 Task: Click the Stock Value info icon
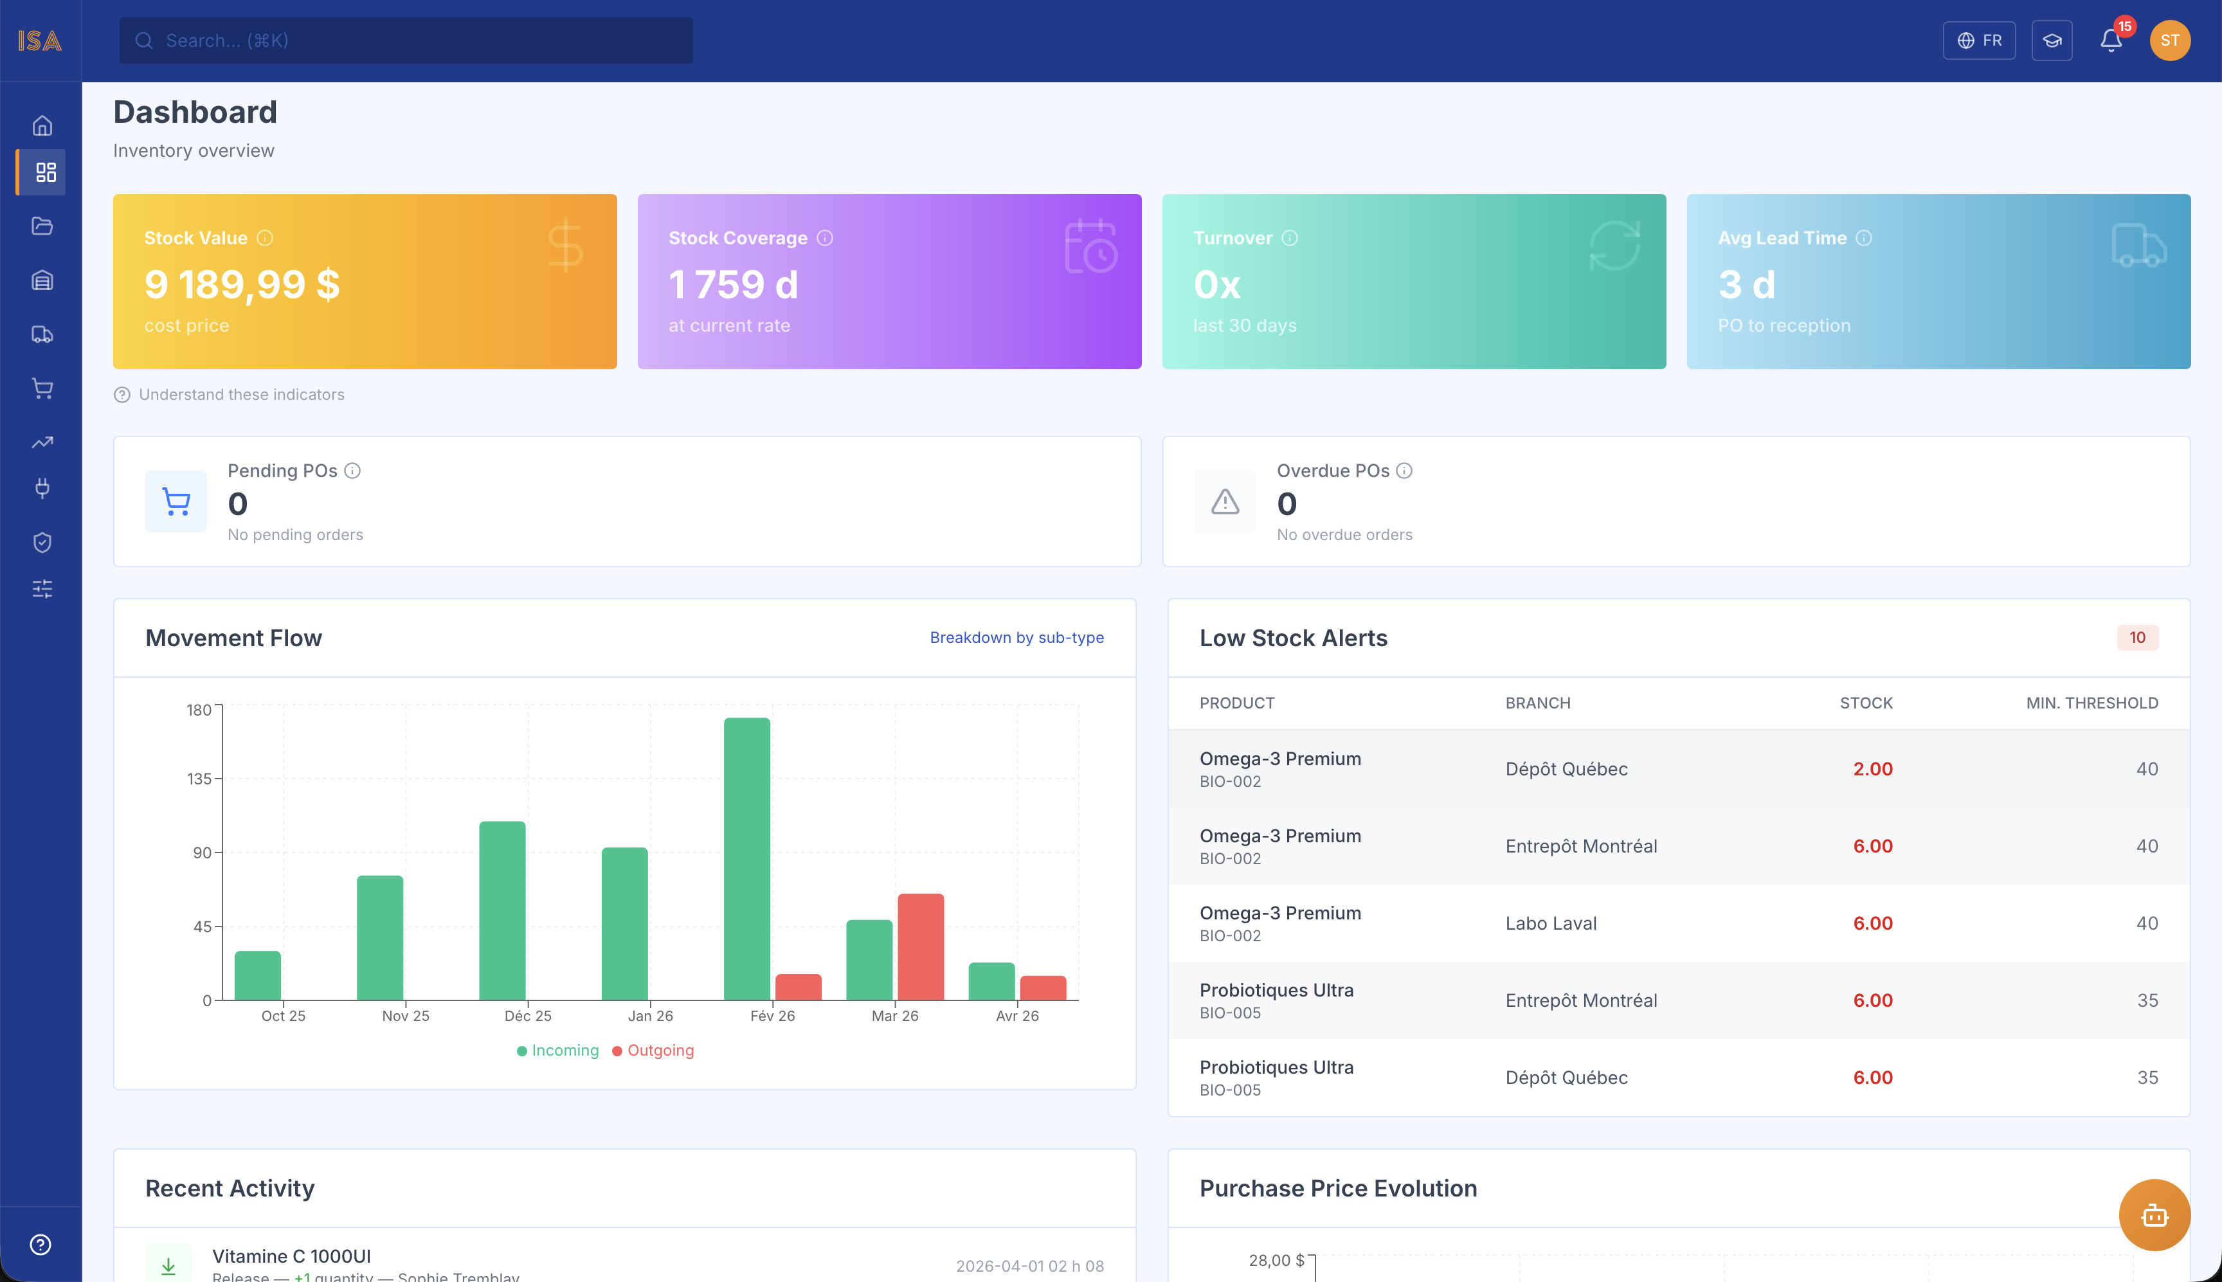coord(265,238)
